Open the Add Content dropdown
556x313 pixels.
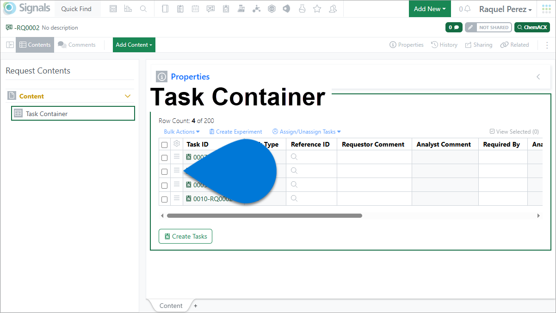coord(134,45)
